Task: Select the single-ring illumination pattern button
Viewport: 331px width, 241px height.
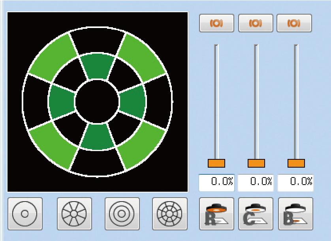Action: pyautogui.click(x=24, y=214)
